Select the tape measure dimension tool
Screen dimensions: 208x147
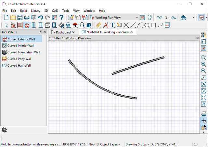click(99, 25)
